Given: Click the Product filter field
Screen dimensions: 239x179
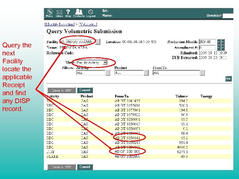Looking at the screenshot, I should pyautogui.click(x=129, y=73).
